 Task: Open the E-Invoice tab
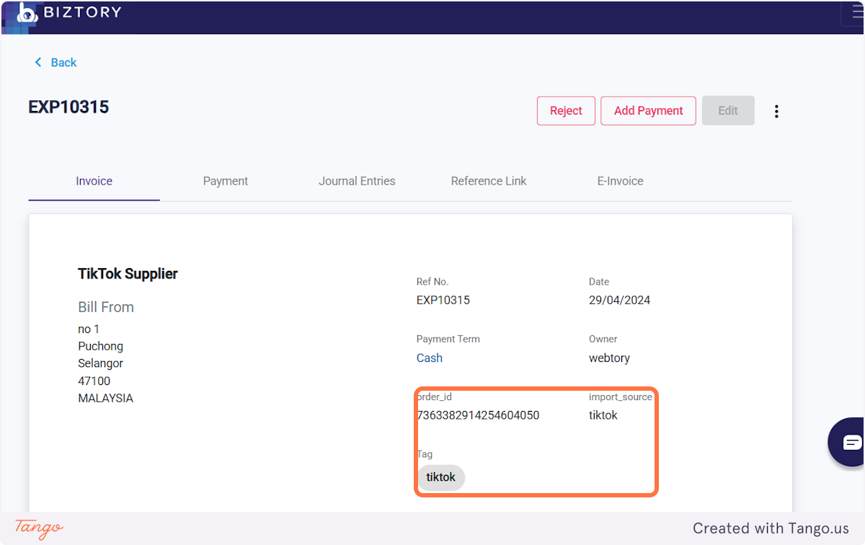(620, 181)
